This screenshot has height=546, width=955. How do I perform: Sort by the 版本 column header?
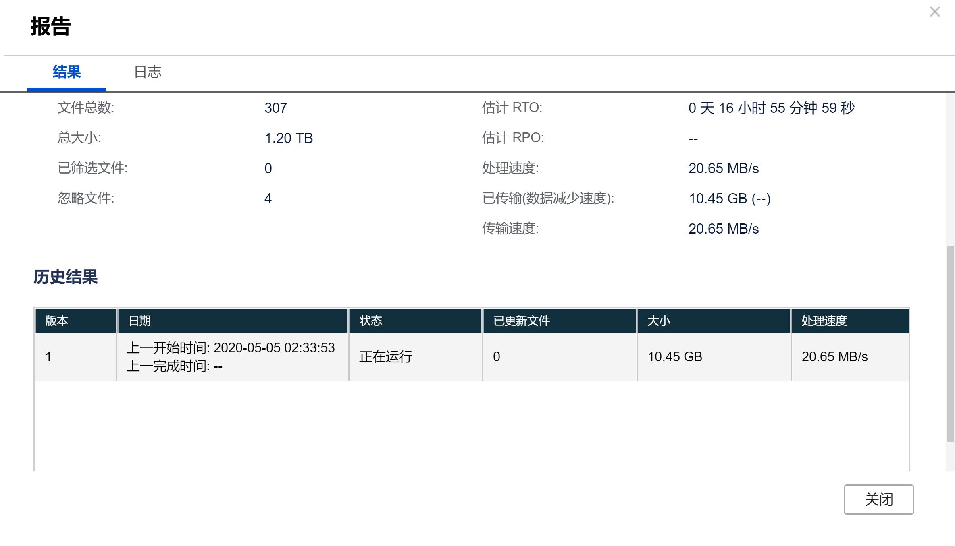point(56,321)
